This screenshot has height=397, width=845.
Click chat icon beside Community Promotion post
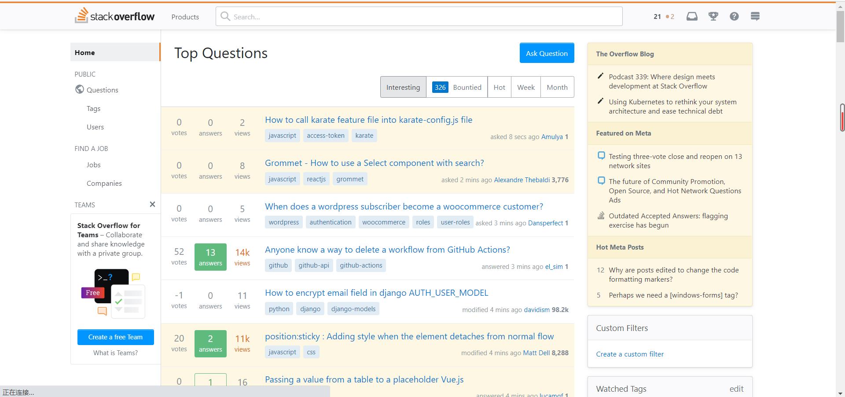601,181
